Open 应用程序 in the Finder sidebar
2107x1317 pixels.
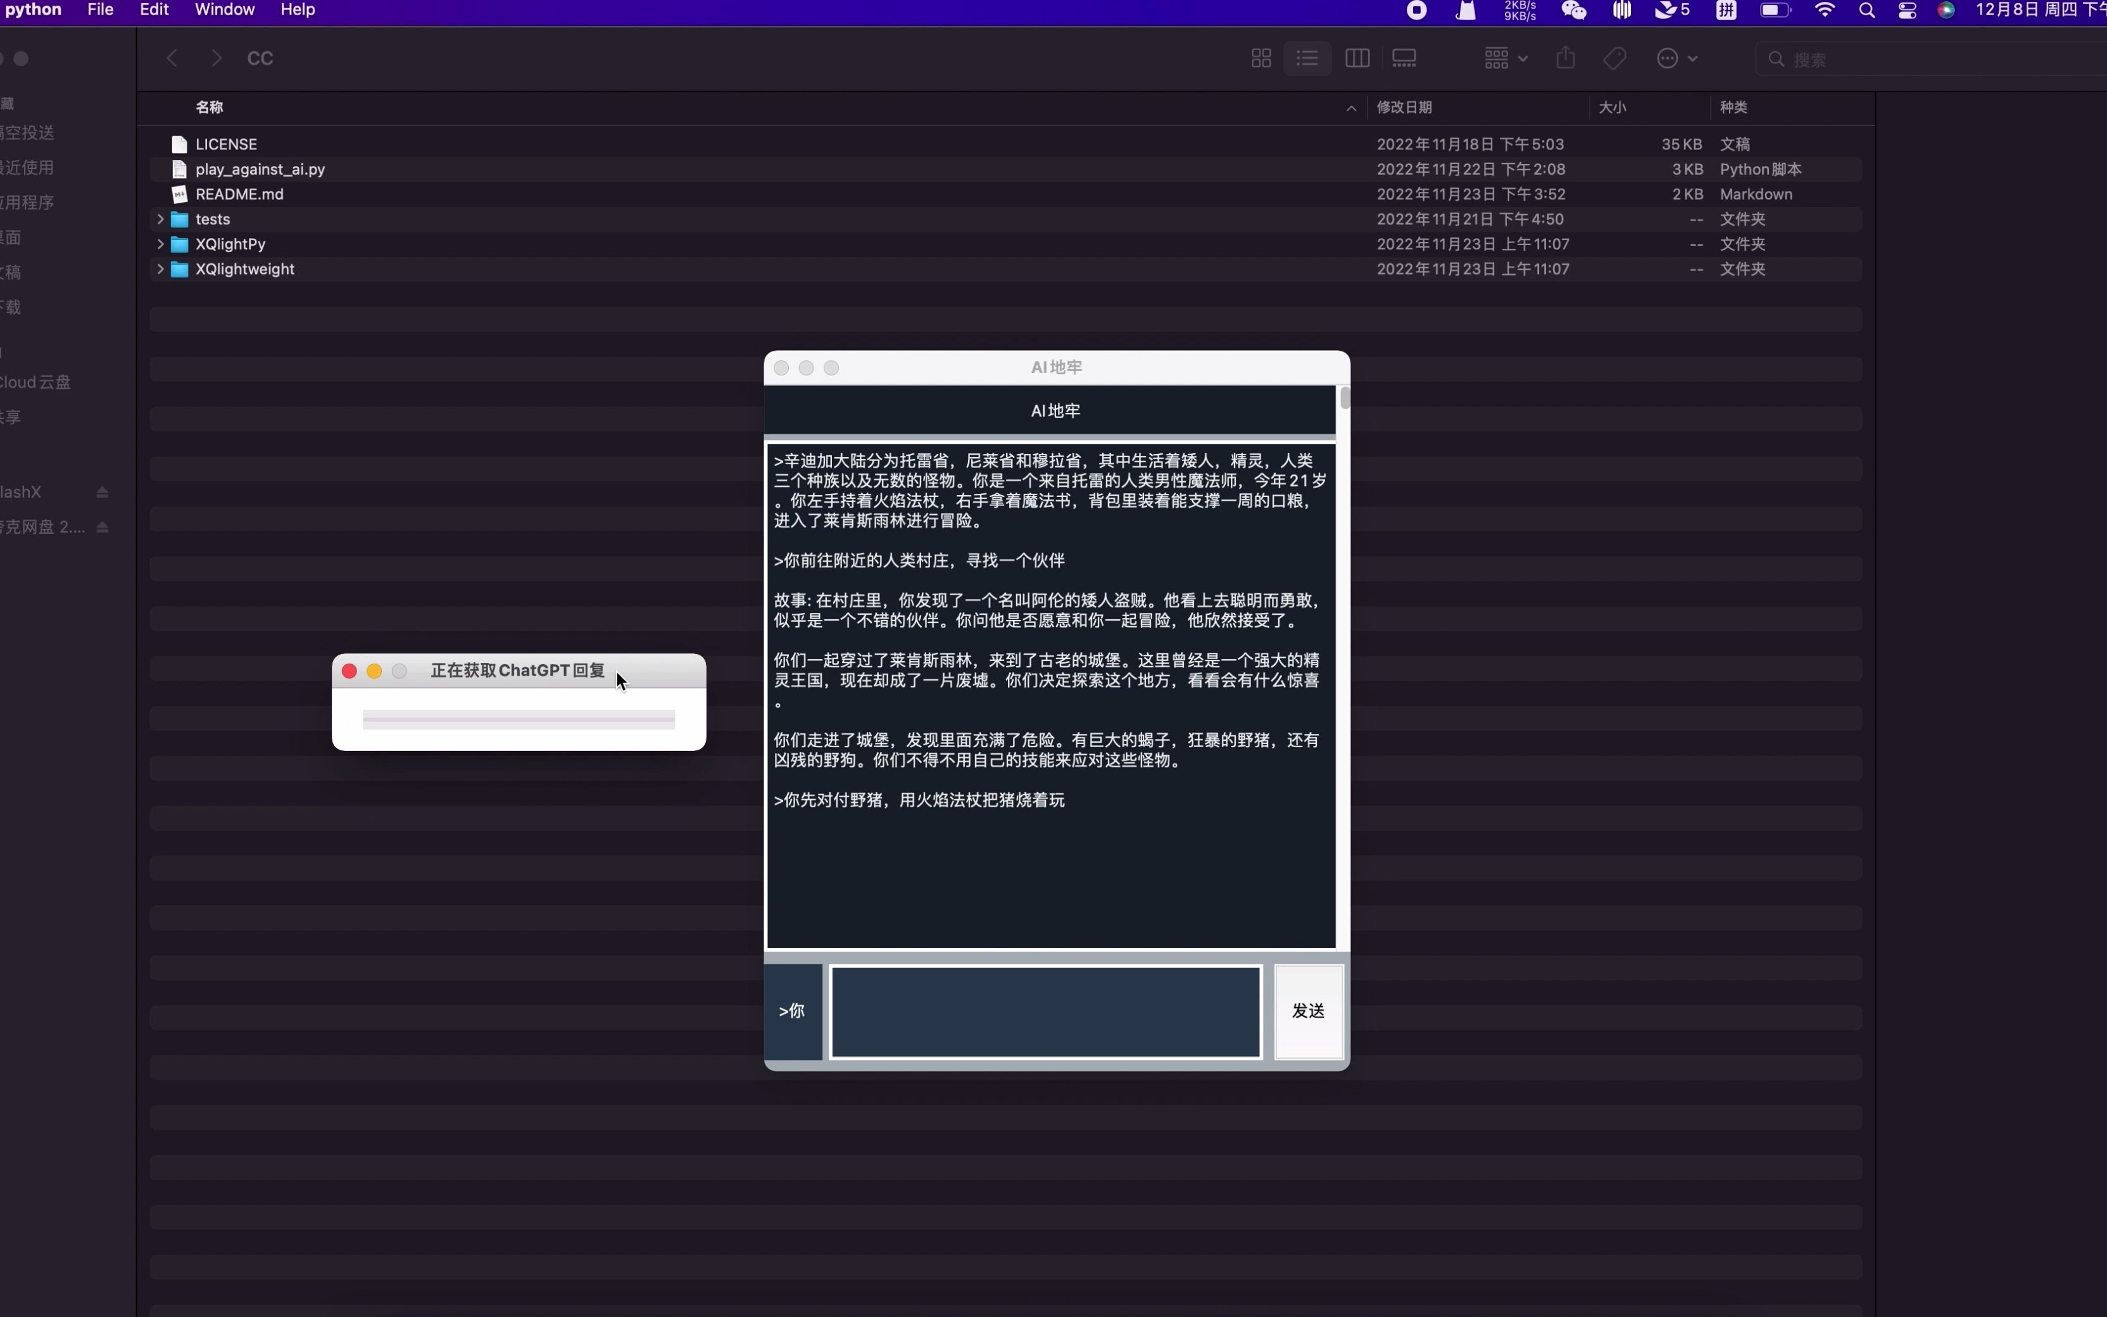pos(27,202)
